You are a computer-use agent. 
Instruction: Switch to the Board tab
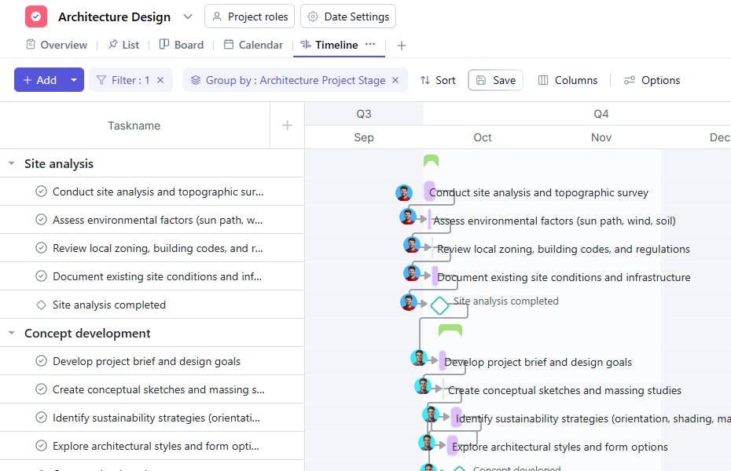click(x=182, y=45)
